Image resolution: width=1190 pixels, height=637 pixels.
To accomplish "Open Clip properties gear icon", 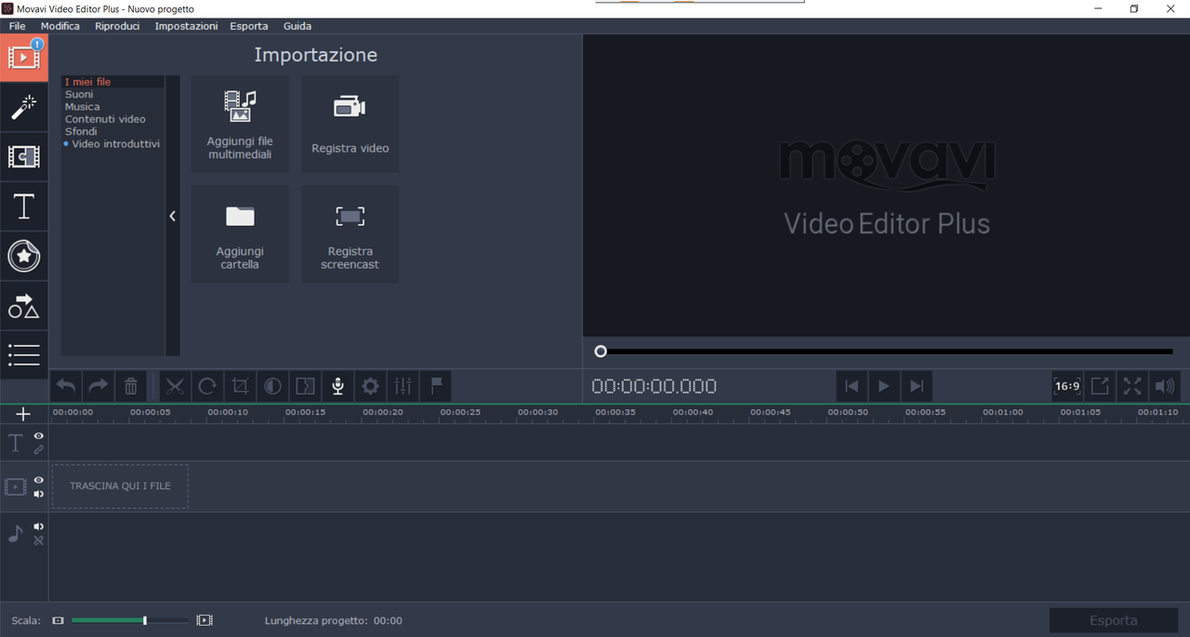I will click(370, 386).
